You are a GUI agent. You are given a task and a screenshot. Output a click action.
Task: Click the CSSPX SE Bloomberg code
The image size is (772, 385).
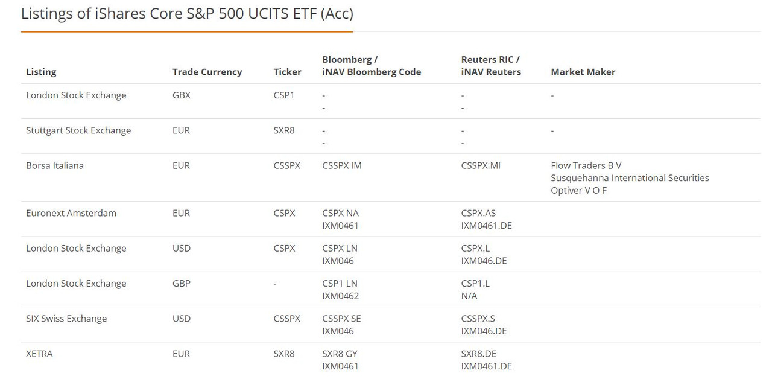pos(341,319)
